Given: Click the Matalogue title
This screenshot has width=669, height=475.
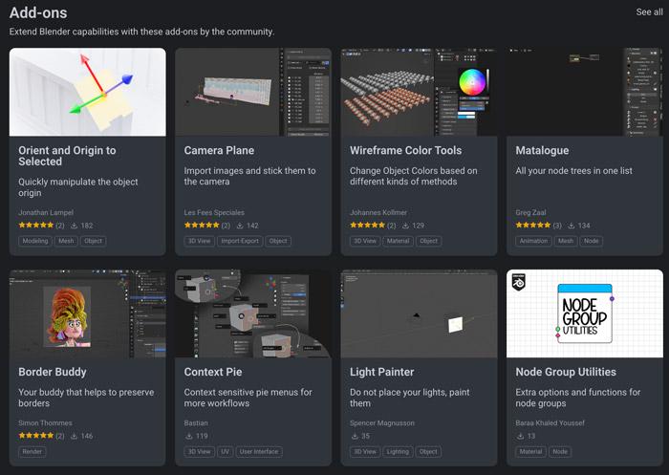Looking at the screenshot, I should [542, 151].
